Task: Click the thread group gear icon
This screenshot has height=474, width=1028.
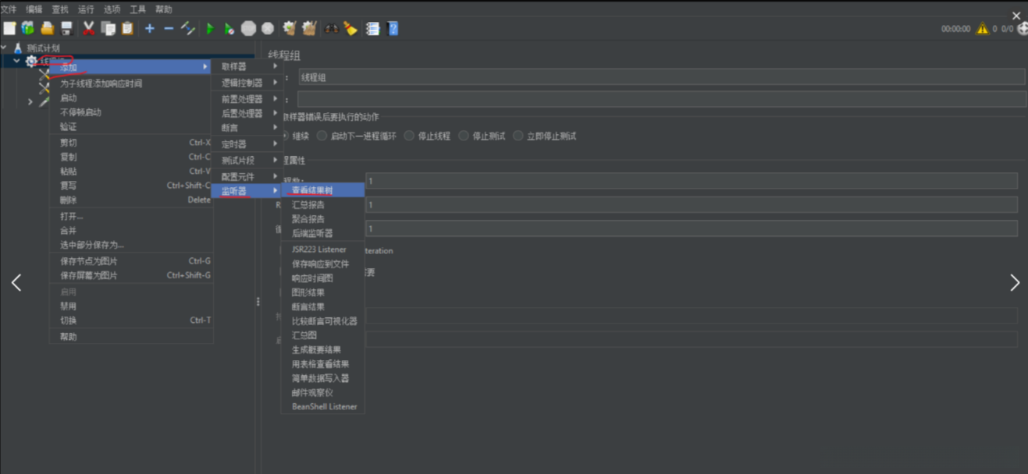Action: pos(31,61)
